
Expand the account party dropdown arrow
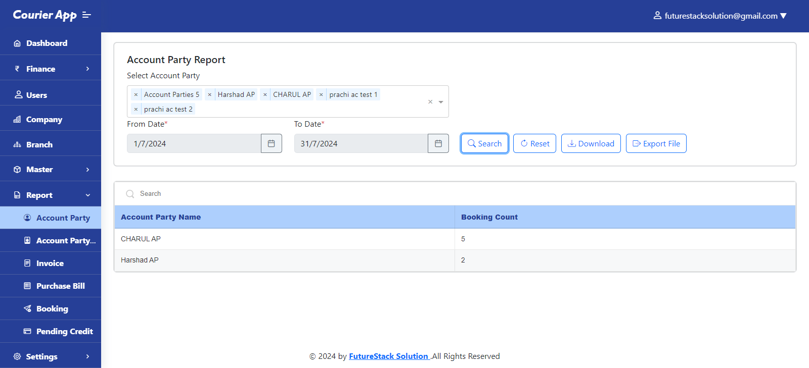[441, 102]
